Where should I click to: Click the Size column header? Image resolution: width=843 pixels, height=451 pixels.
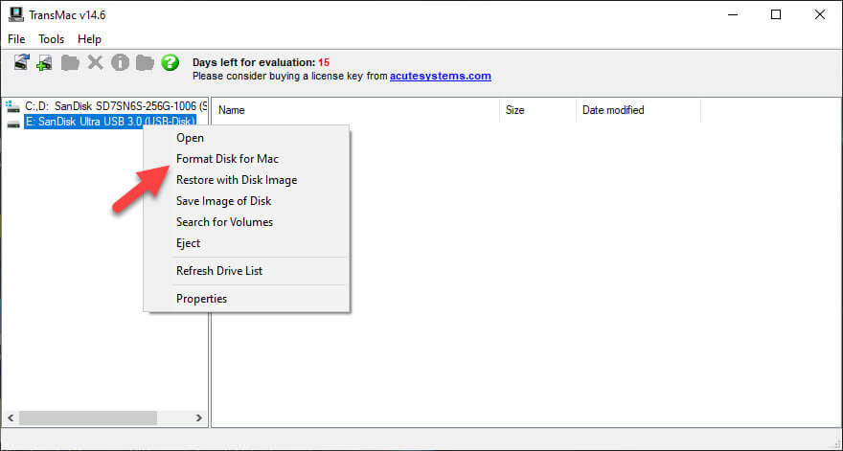coord(514,110)
